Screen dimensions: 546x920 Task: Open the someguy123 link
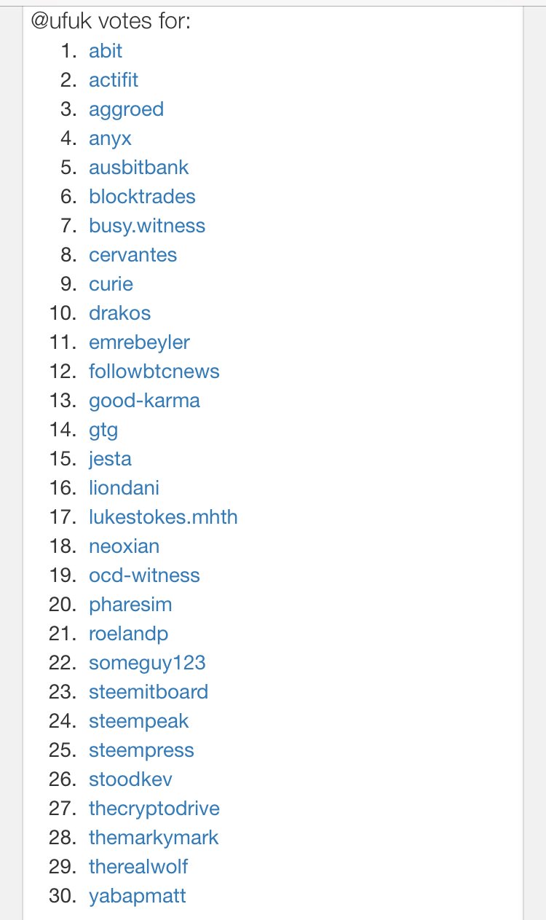pos(148,664)
